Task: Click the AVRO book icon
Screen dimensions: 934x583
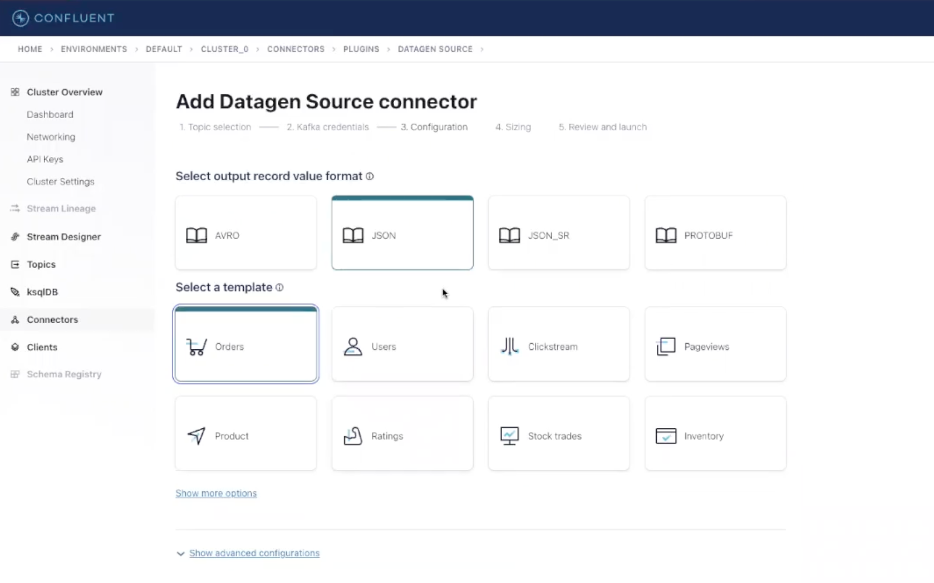Action: tap(196, 235)
